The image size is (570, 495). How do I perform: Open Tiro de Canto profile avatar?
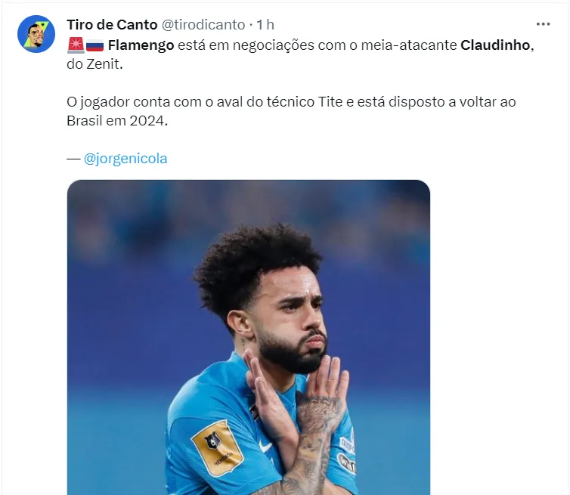[36, 34]
